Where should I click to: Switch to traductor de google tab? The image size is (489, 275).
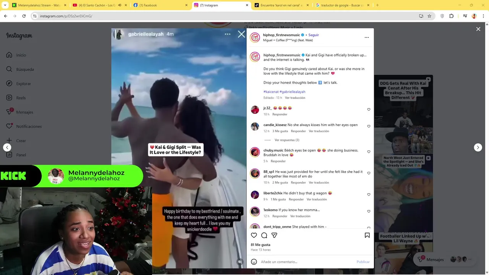point(343,5)
